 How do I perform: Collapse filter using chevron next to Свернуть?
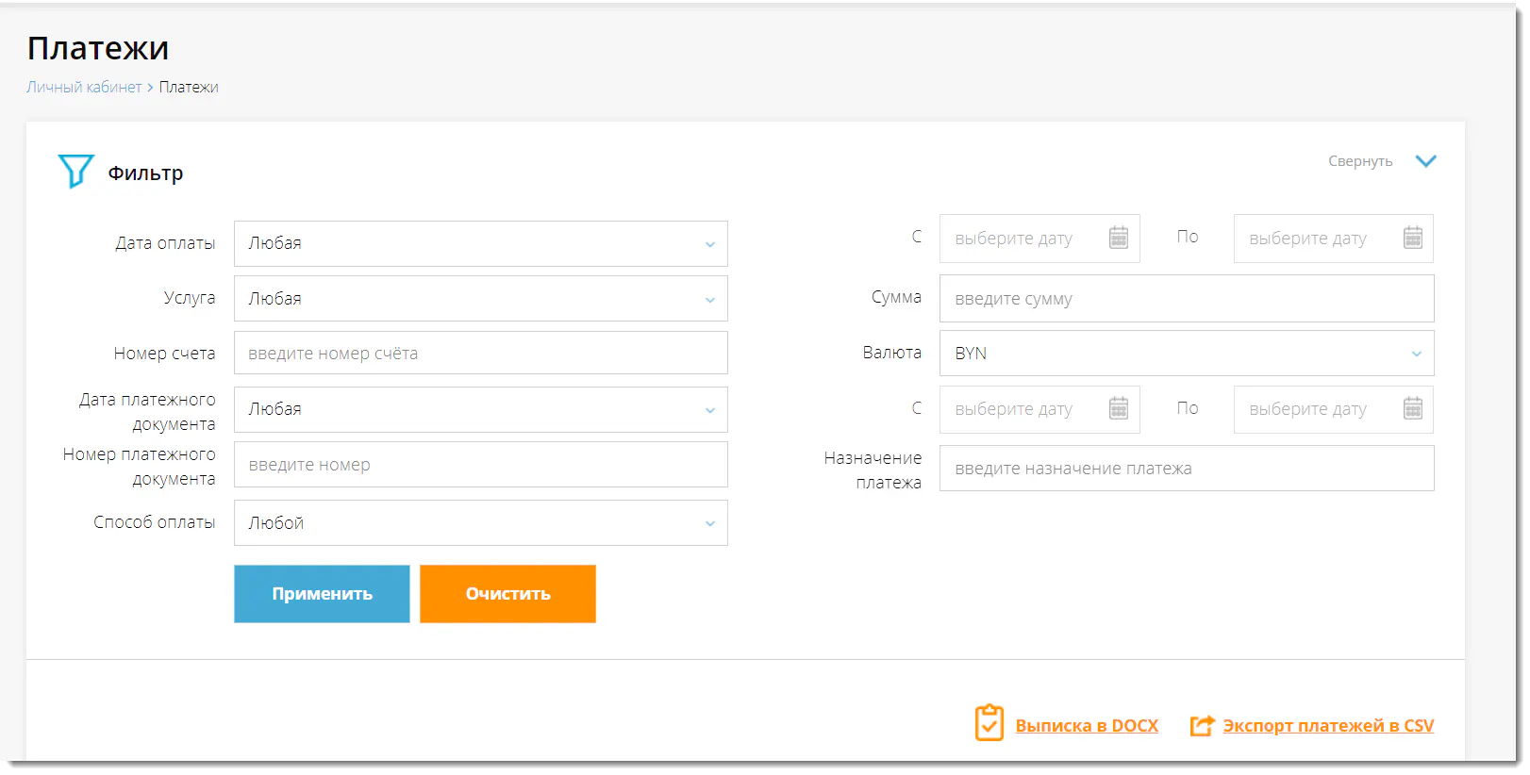pyautogui.click(x=1425, y=161)
